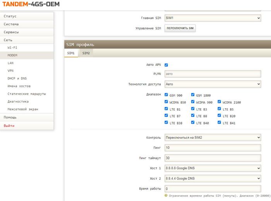
Task: Click the PLMN input field
Action: [213, 73]
